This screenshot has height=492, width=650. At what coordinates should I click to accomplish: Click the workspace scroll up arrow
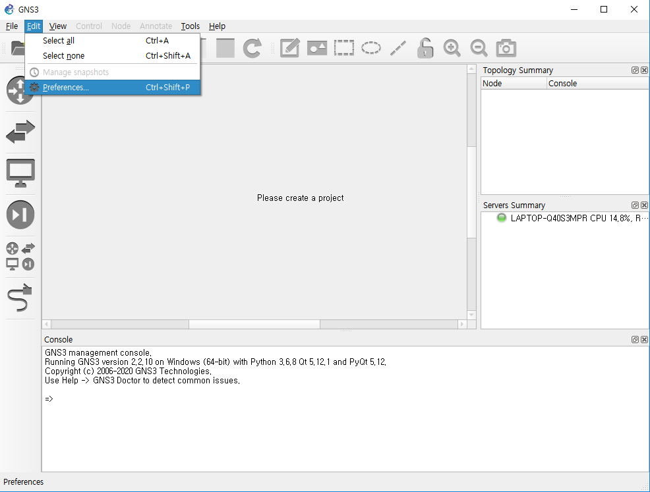tap(471, 70)
